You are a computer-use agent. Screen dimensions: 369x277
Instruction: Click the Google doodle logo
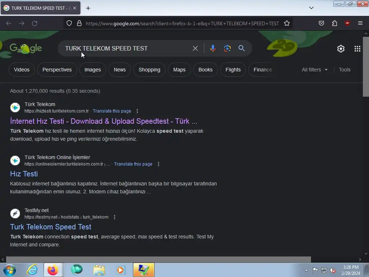tap(26, 48)
